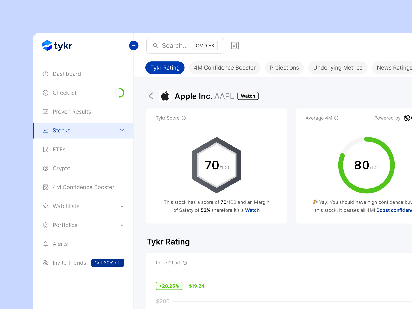Click the Apple company logo

click(165, 96)
